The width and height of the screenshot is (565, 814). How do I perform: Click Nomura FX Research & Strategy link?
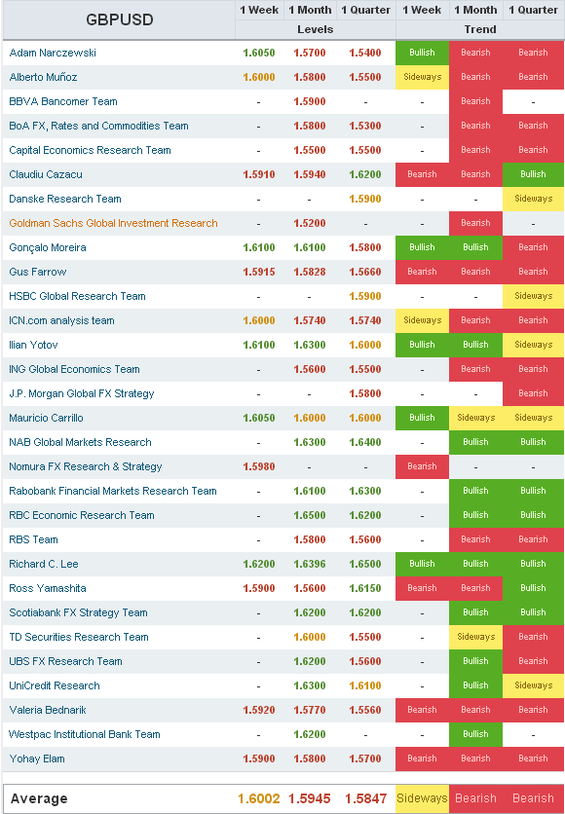pyautogui.click(x=86, y=467)
